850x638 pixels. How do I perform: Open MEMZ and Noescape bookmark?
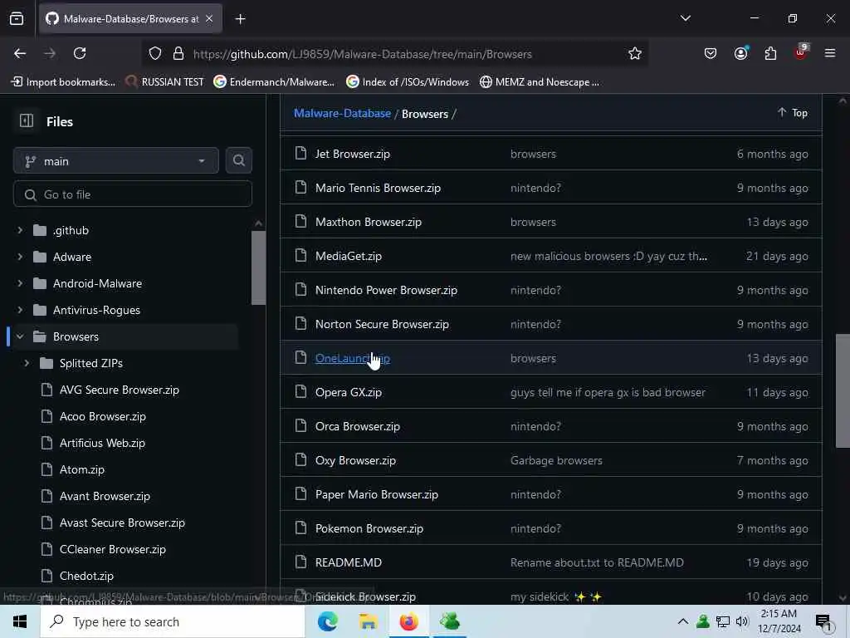tap(540, 82)
